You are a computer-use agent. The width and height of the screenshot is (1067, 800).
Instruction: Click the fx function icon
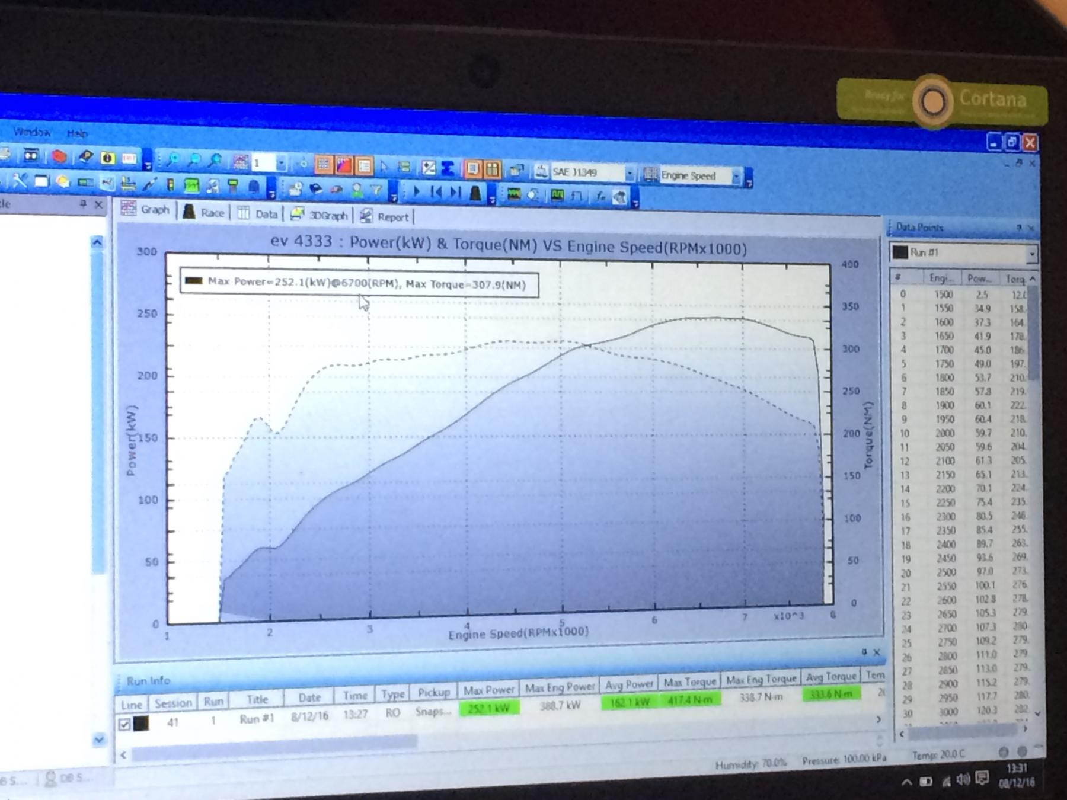600,196
